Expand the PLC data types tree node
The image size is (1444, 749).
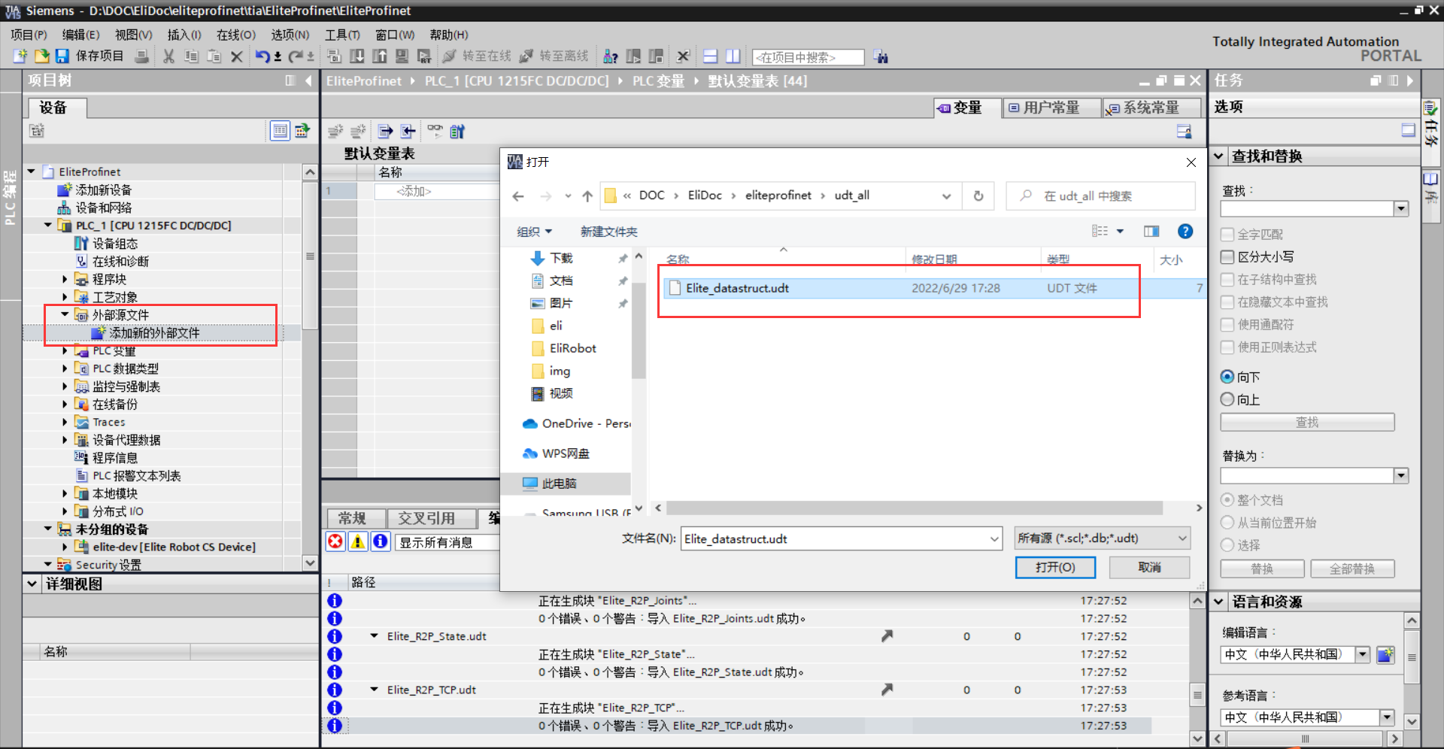[x=65, y=368]
